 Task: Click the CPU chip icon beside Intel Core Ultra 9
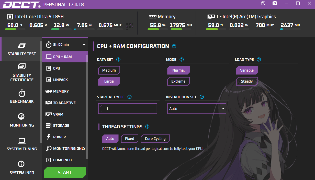10,17
